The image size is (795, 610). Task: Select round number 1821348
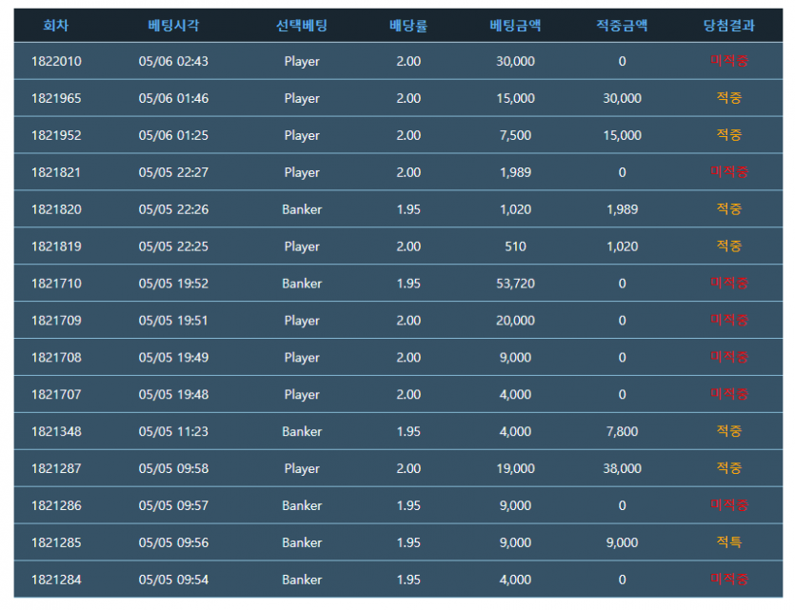click(x=56, y=431)
